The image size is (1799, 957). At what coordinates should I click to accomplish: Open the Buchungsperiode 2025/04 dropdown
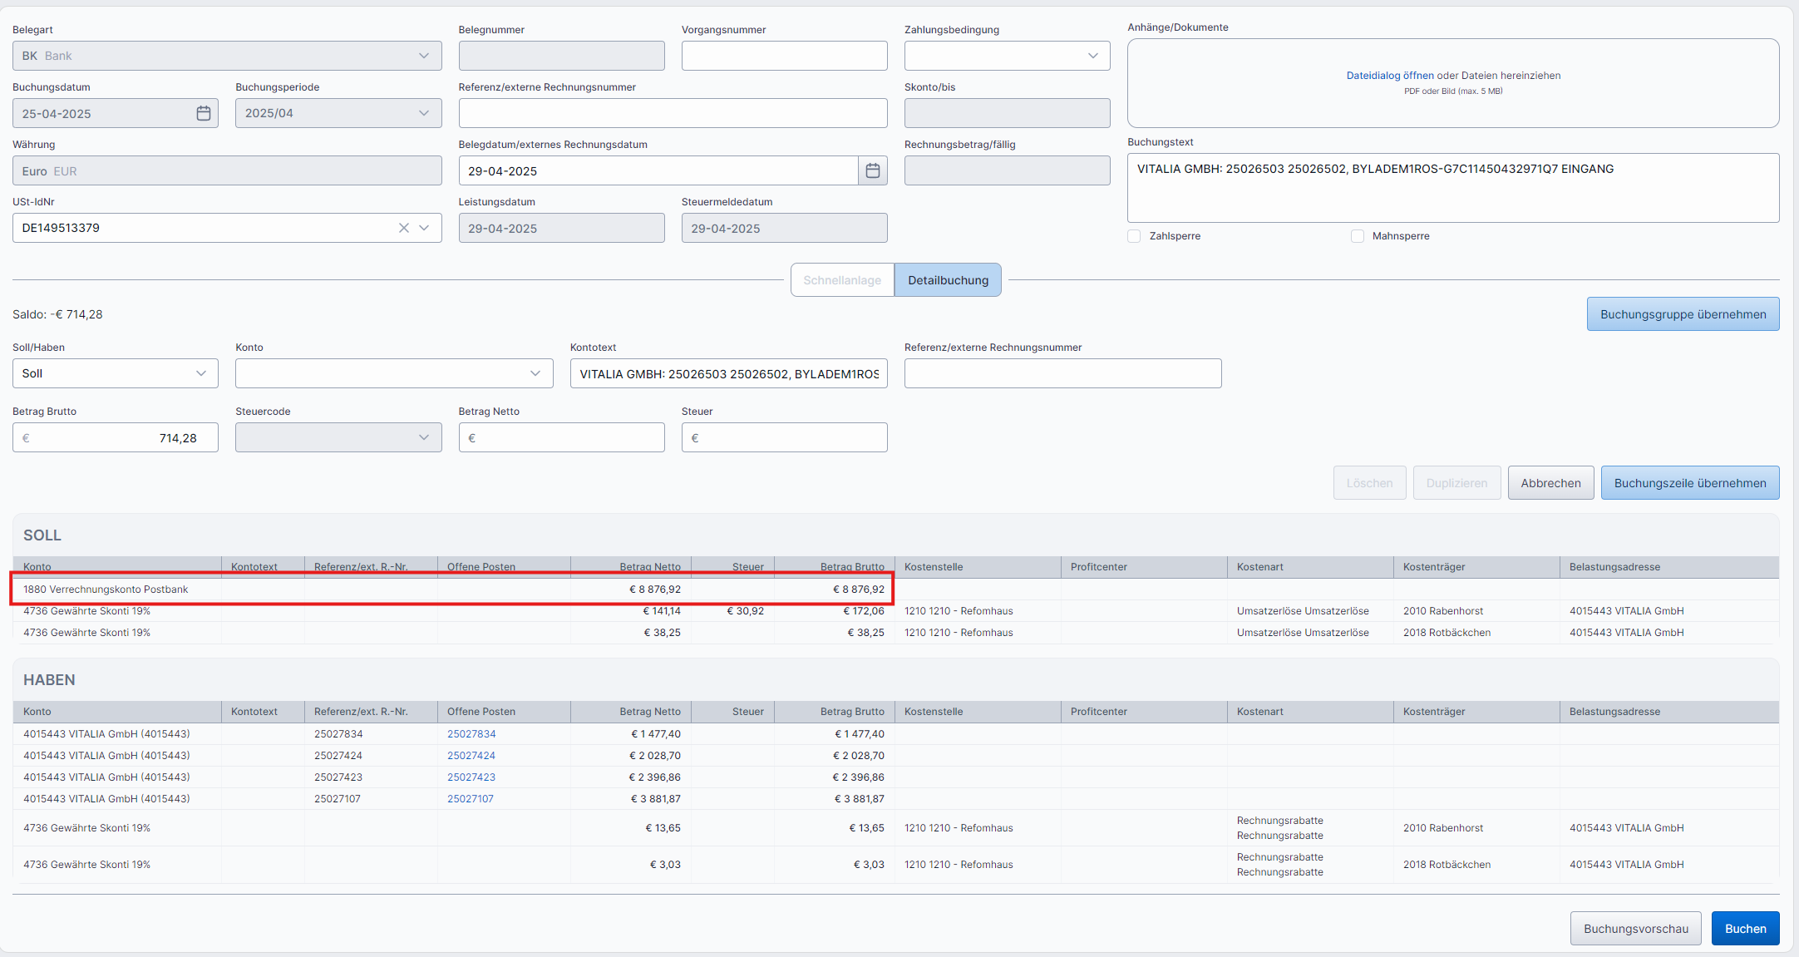coord(338,113)
